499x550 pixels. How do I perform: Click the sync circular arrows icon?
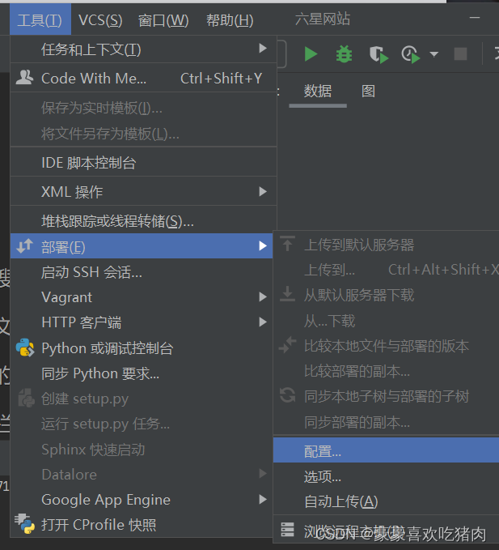pyautogui.click(x=287, y=395)
